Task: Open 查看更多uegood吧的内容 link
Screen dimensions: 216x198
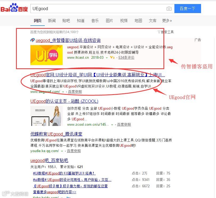Action: (55, 192)
